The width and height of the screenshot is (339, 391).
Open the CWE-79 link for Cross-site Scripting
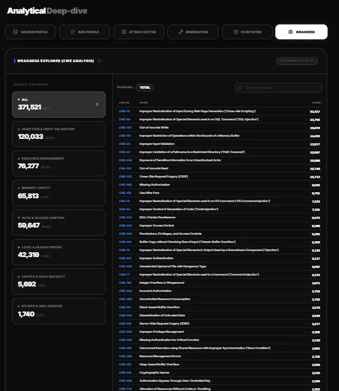pos(124,111)
